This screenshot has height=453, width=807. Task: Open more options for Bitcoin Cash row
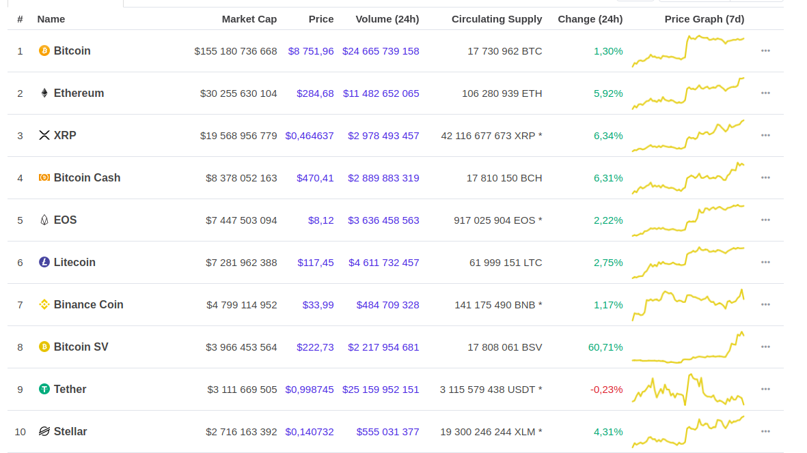coord(765,177)
